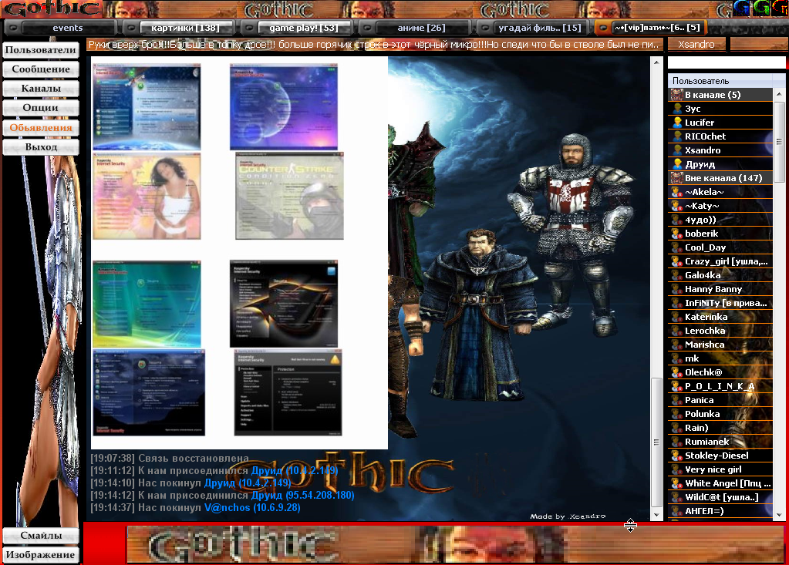The height and width of the screenshot is (565, 789).
Task: Open the Counter-Strike themed skin thumbnail
Action: (290, 196)
